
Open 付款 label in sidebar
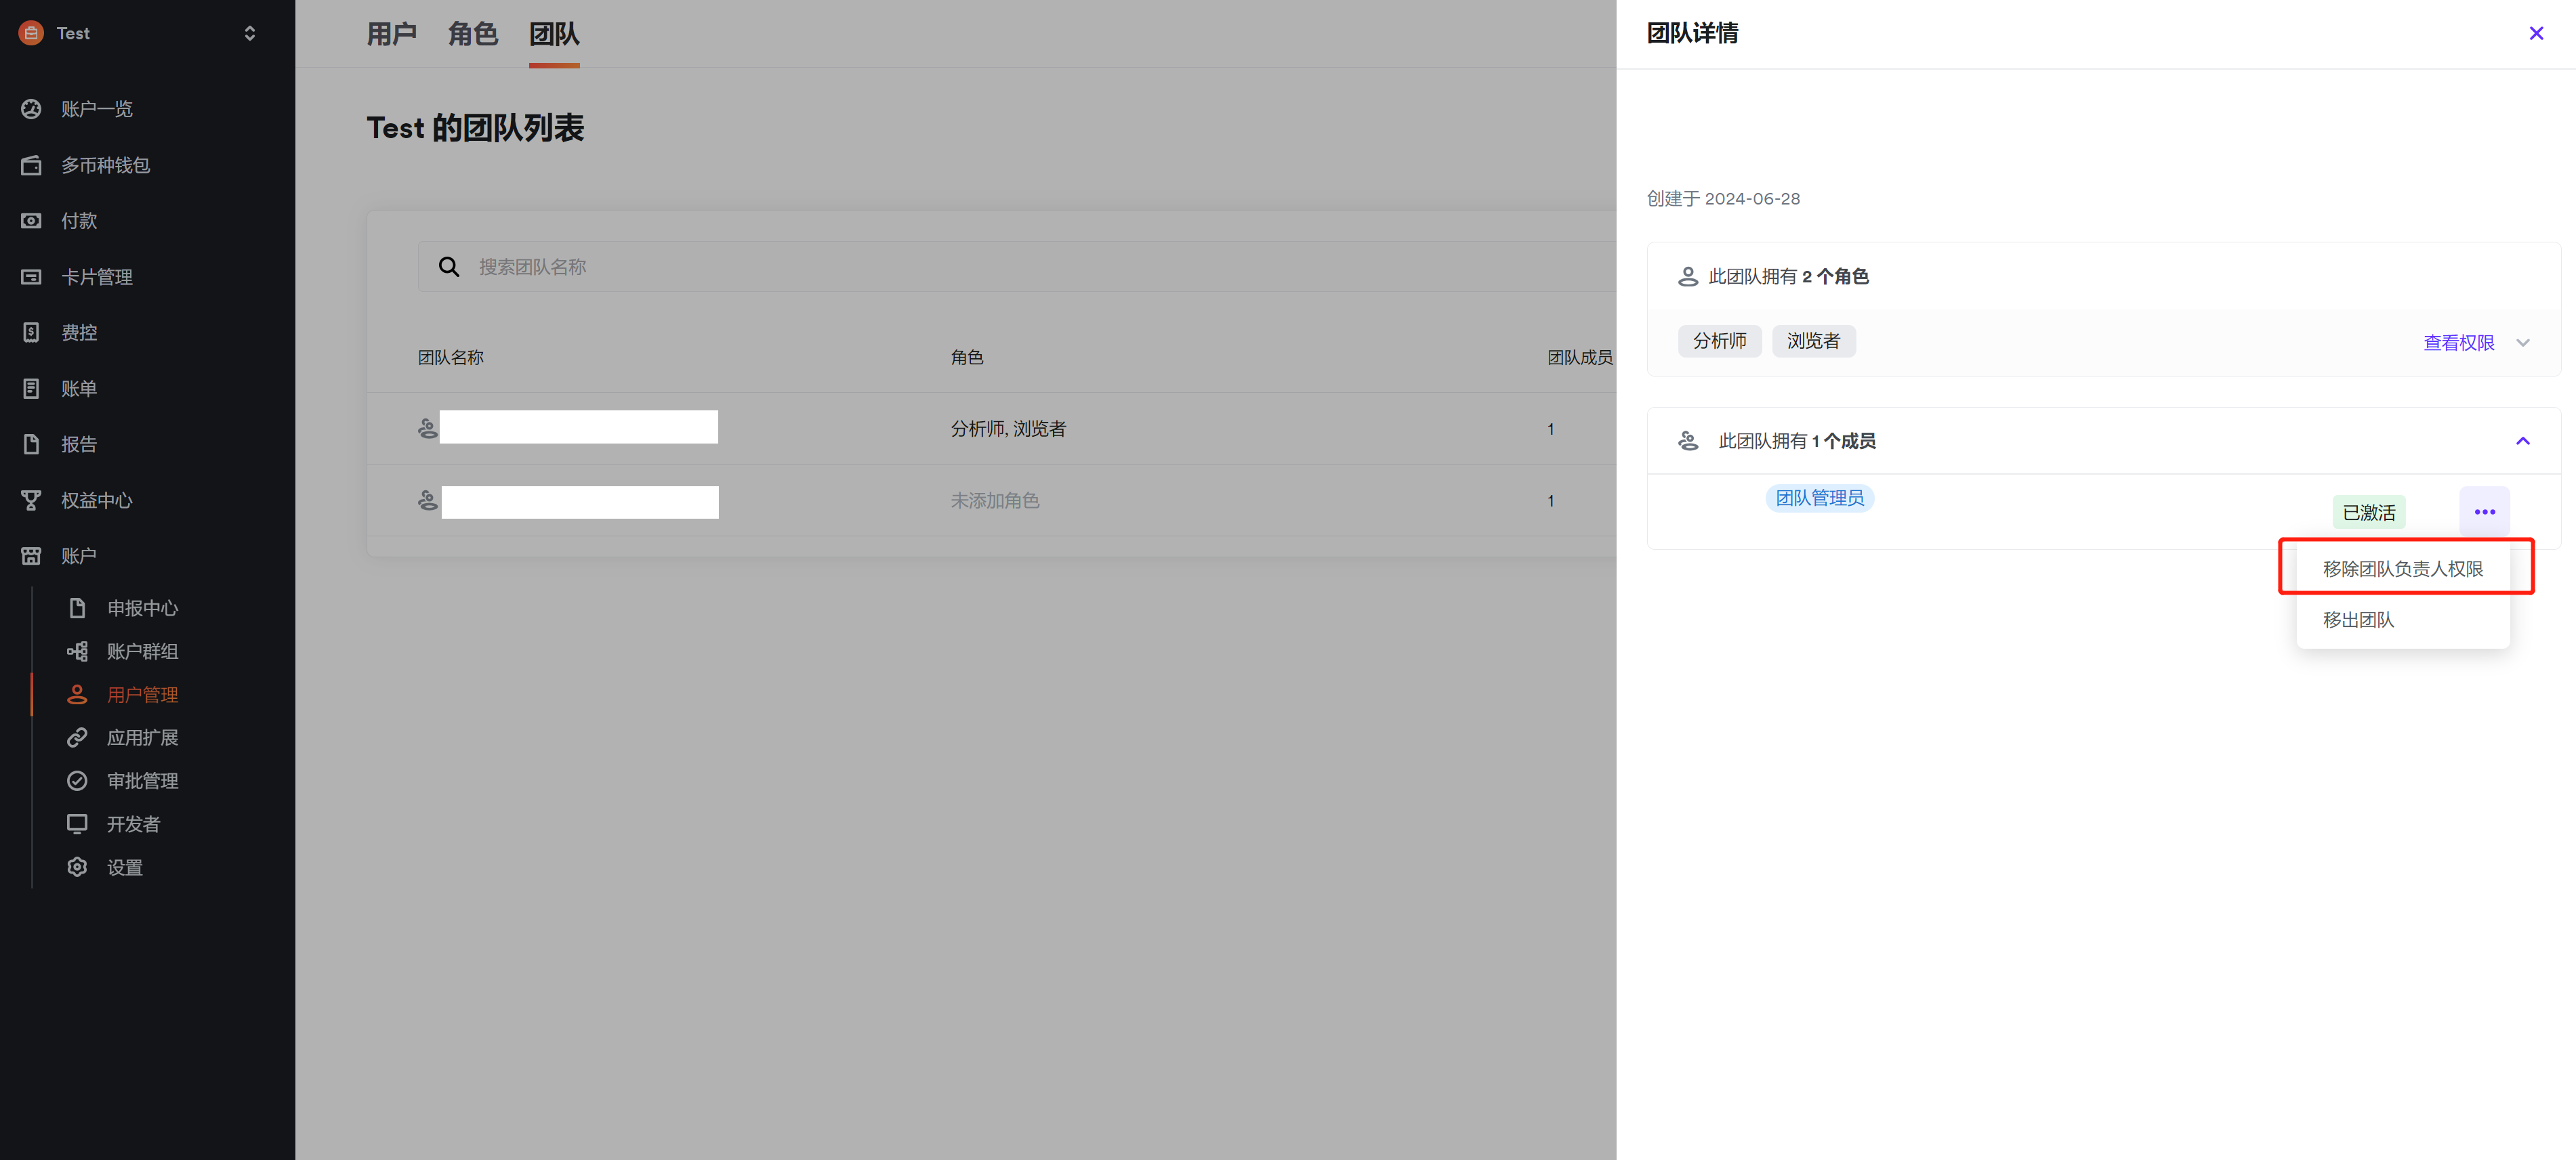(x=79, y=221)
